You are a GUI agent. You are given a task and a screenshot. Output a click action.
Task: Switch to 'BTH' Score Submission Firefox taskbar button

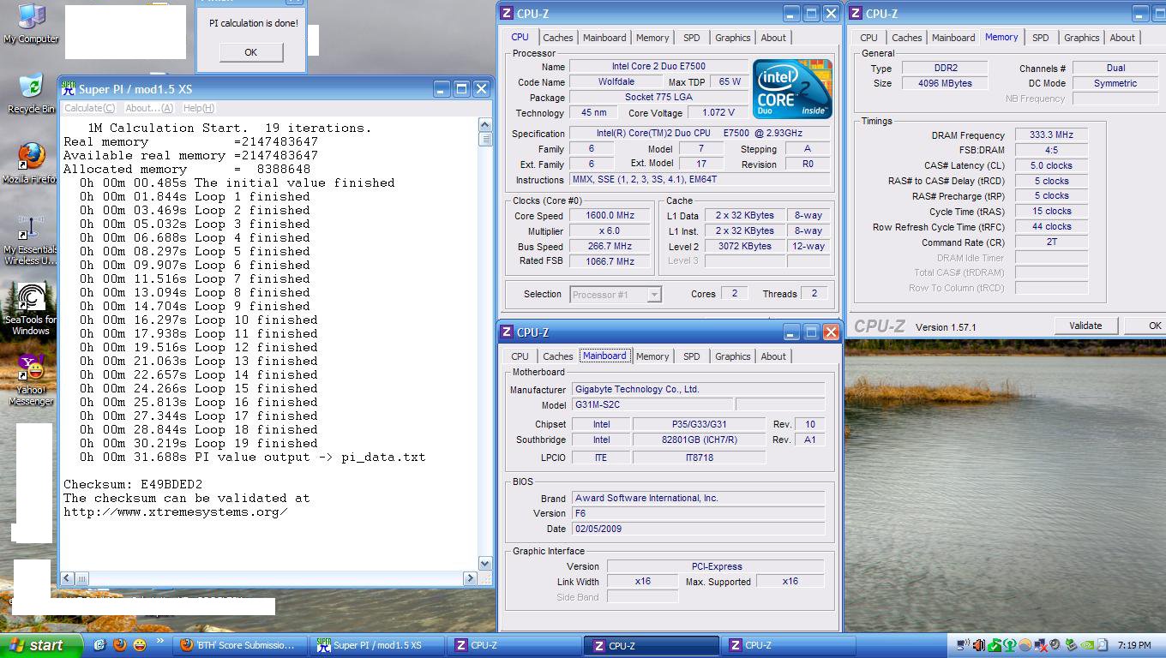(239, 645)
